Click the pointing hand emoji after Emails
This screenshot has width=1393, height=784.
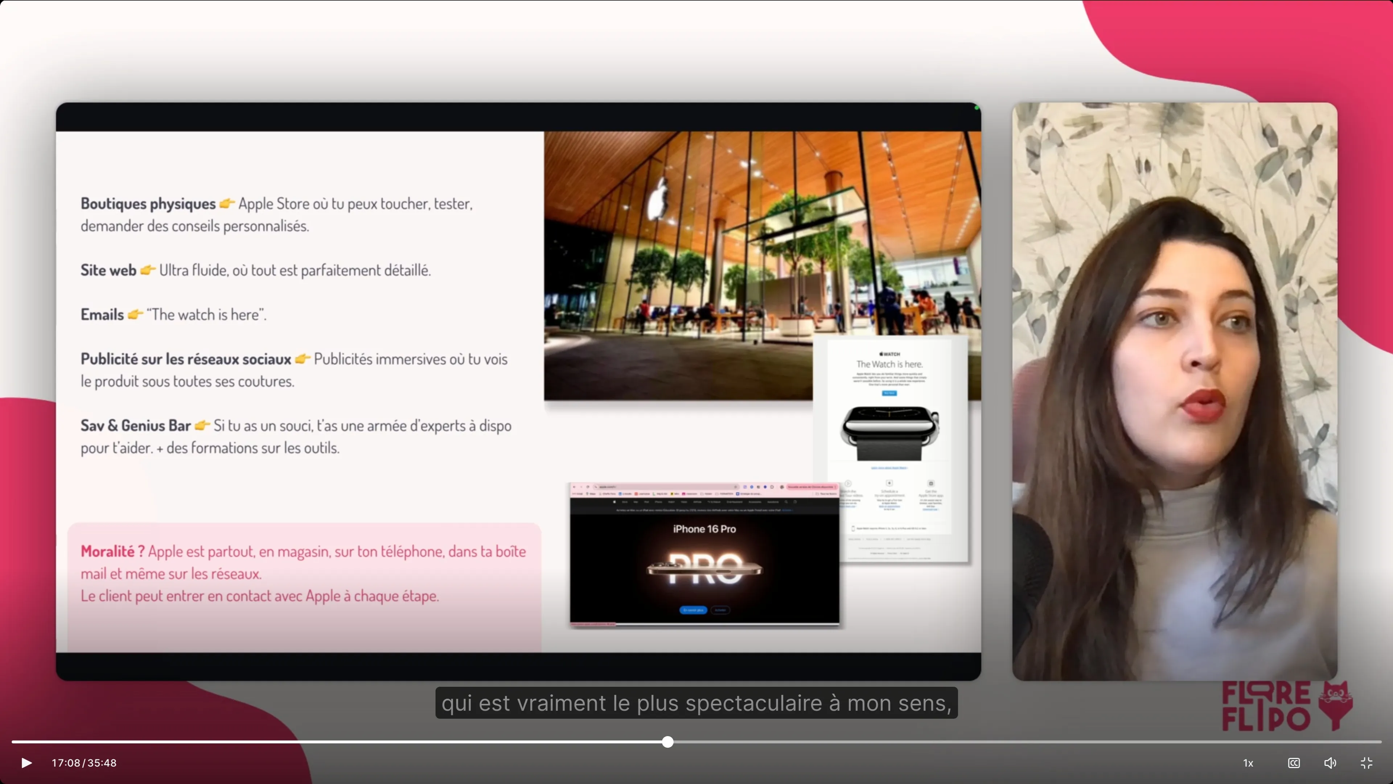[x=135, y=314]
